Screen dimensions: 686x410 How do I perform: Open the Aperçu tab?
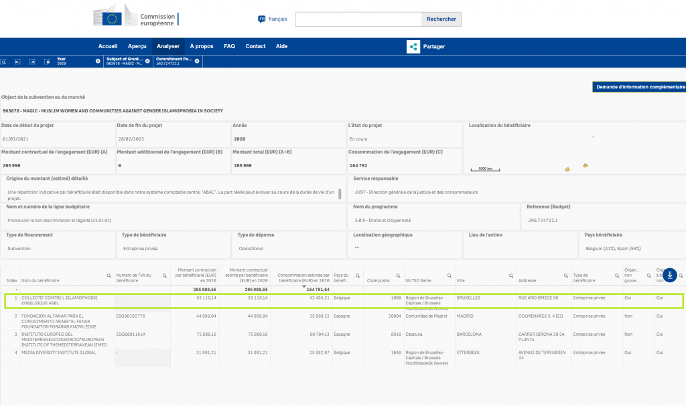137,46
